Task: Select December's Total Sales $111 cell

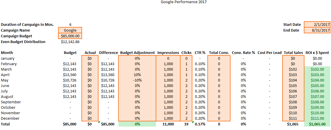Action: click(x=293, y=118)
